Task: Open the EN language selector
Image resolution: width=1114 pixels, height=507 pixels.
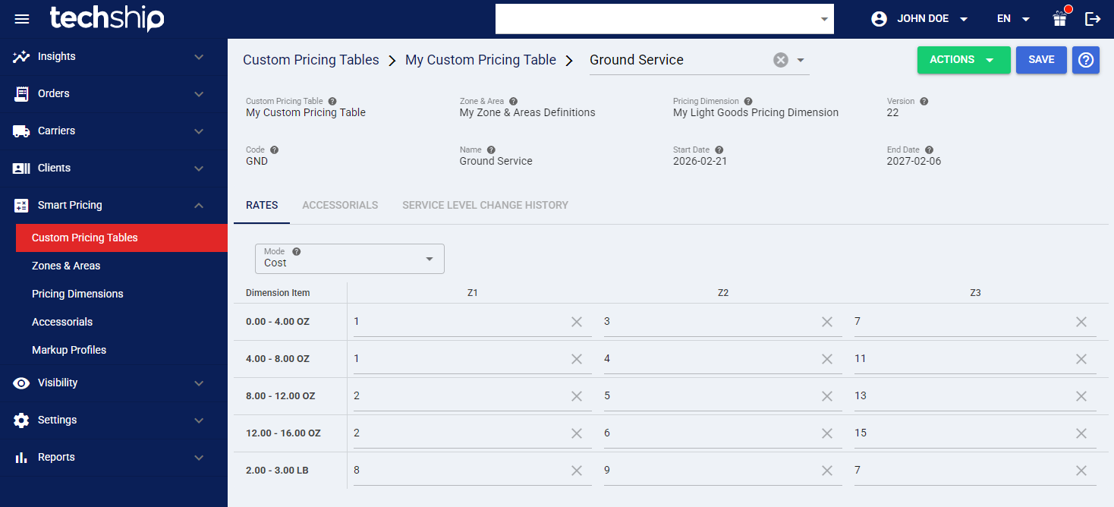Action: (1013, 19)
